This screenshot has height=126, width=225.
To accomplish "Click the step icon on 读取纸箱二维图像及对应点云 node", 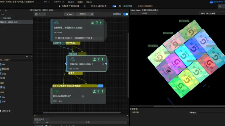I will click(57, 23).
